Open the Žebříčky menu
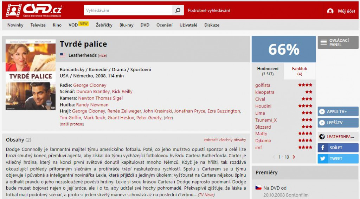Screen dimensions: 360x199 click(104, 25)
